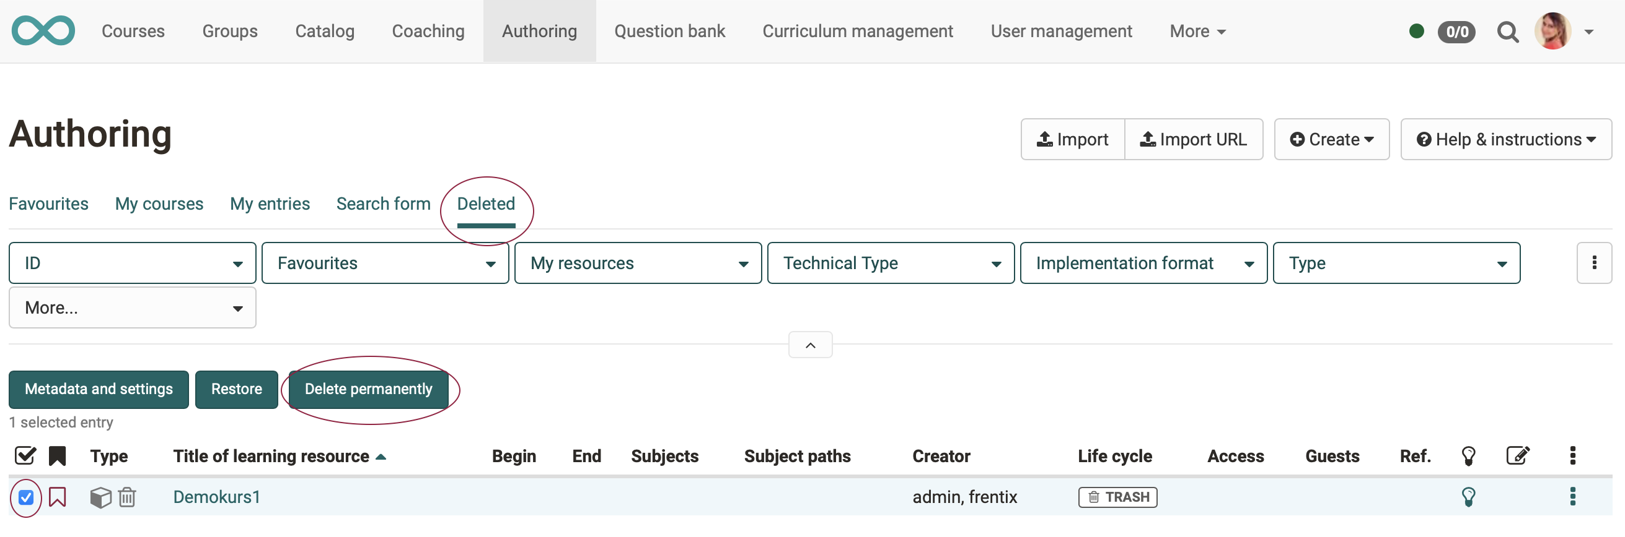
Task: Expand the Technical Type filter dropdown
Action: [890, 263]
